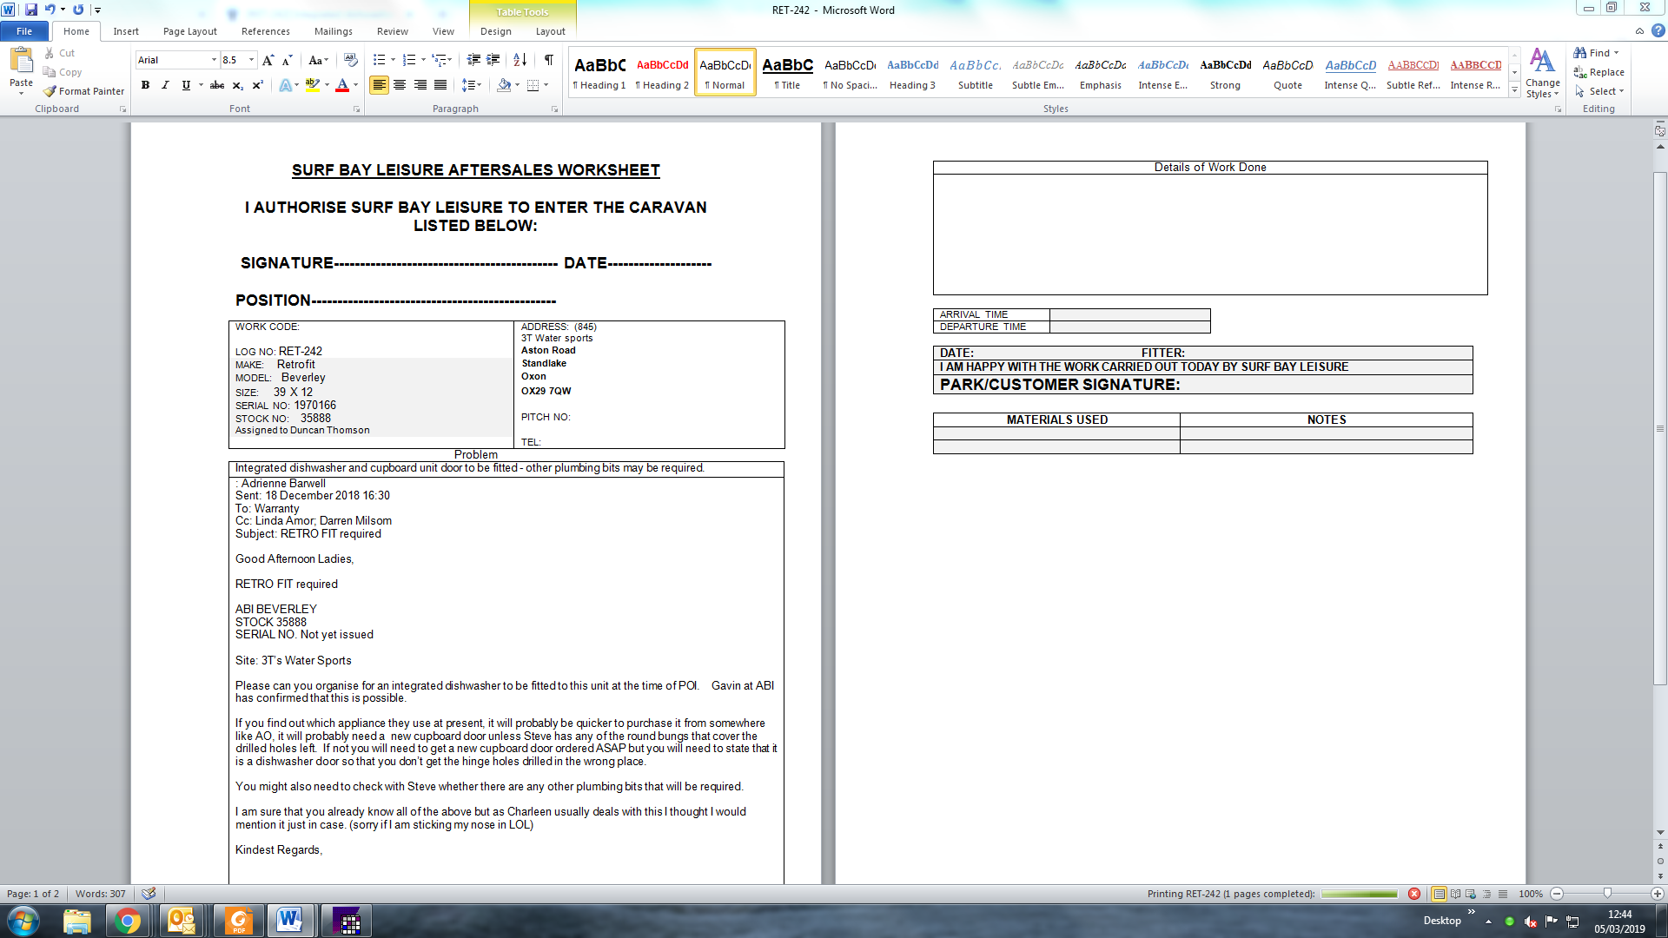
Task: Click the Clear Formatting icon
Action: [351, 60]
